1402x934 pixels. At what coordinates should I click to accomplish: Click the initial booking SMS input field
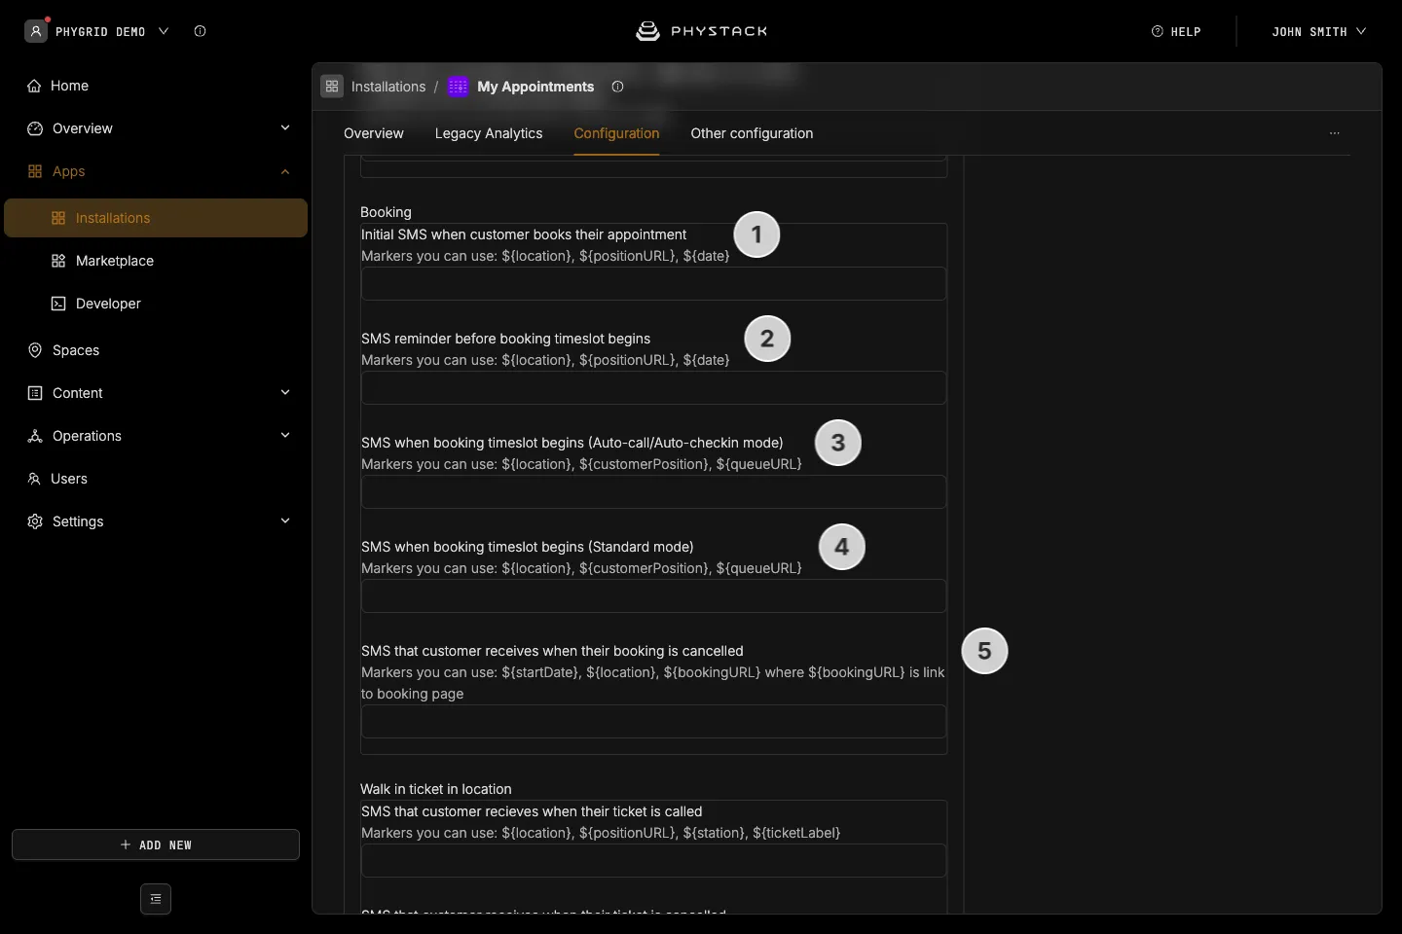tap(653, 284)
